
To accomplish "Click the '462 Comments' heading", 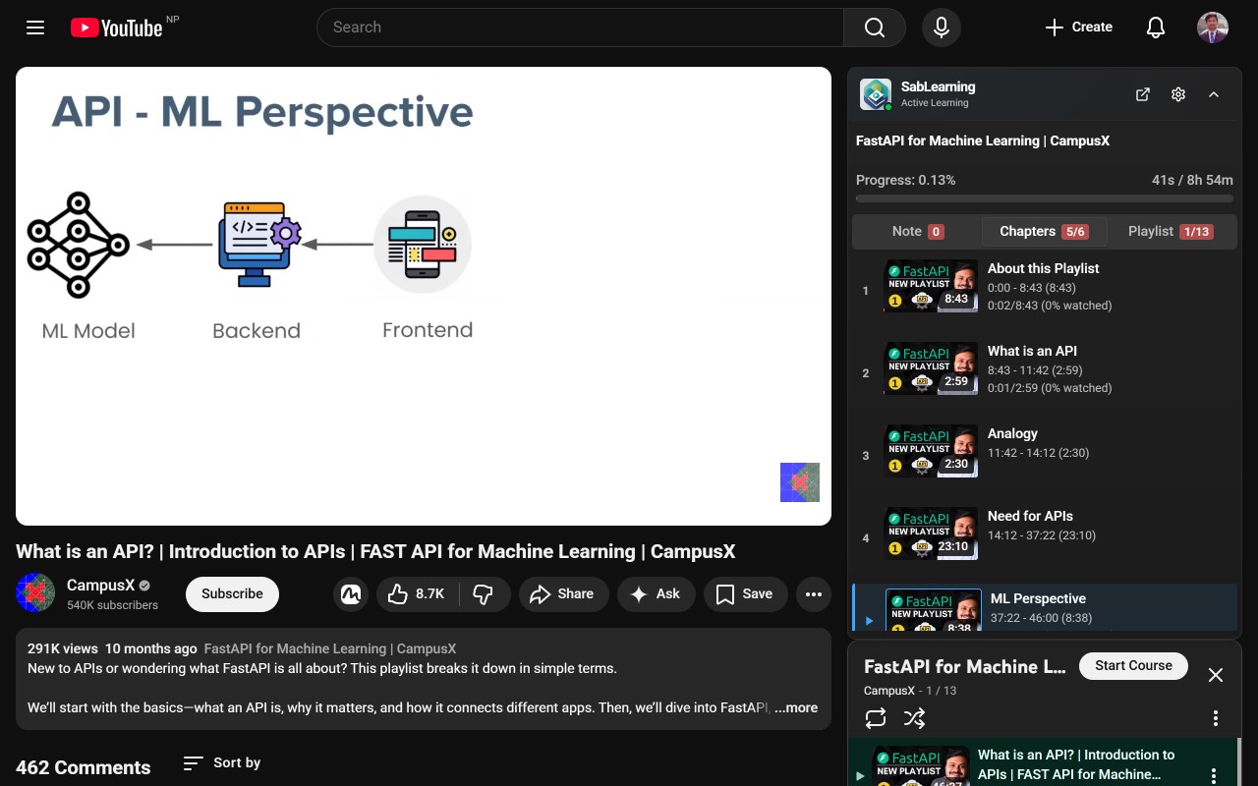I will 84,767.
